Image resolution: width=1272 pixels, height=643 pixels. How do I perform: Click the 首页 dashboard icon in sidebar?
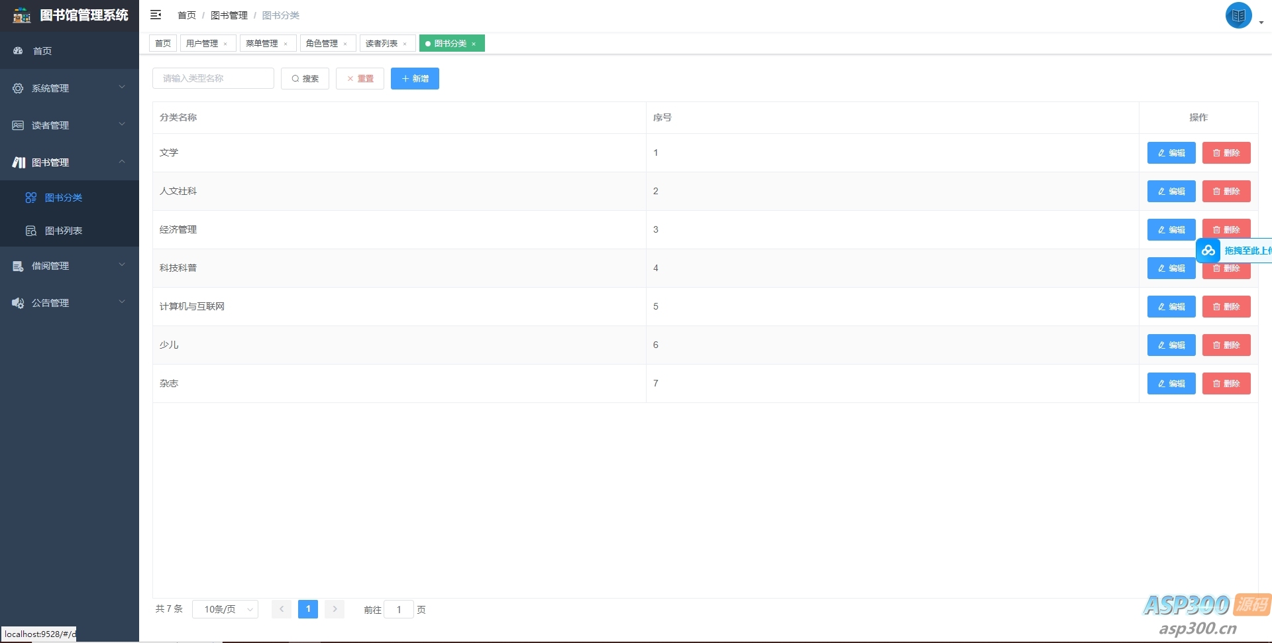point(19,51)
